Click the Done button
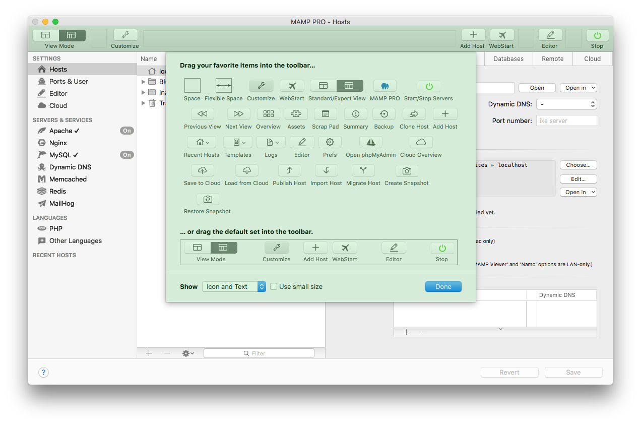 pyautogui.click(x=443, y=286)
